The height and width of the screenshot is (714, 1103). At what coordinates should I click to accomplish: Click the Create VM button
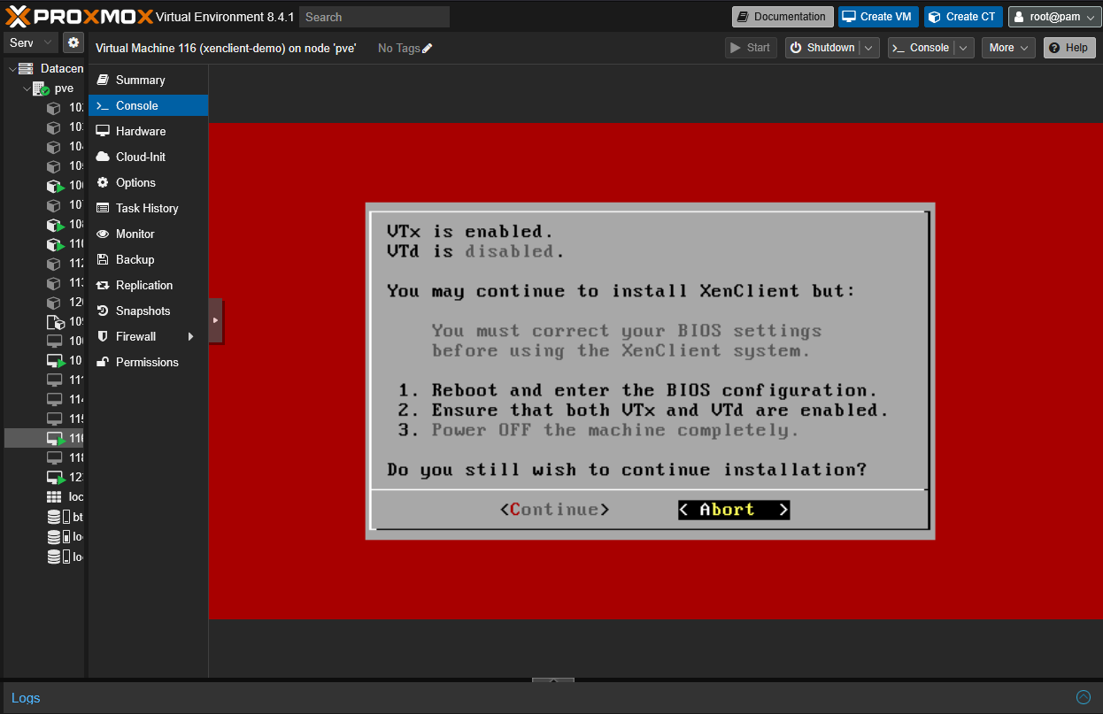click(x=878, y=17)
